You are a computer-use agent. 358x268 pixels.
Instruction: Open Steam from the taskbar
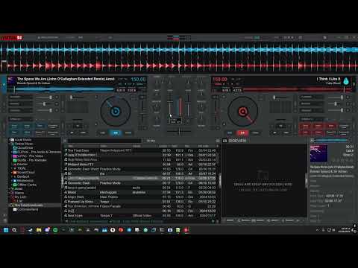[31, 230]
